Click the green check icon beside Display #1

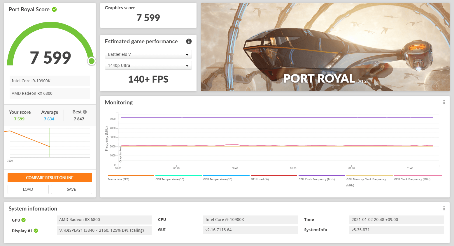[x=36, y=231]
